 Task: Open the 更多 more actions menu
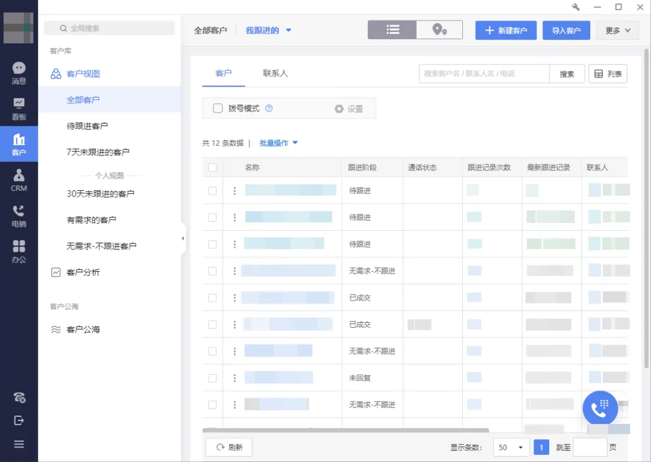[617, 30]
